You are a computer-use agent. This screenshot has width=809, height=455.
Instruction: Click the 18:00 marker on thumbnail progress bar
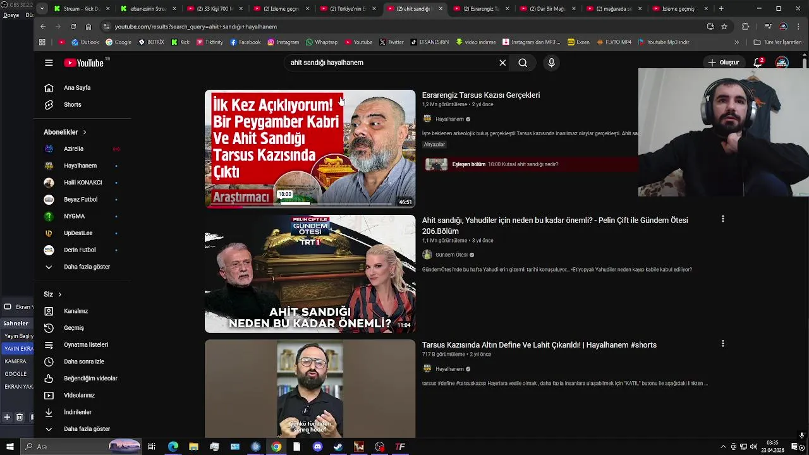click(285, 195)
